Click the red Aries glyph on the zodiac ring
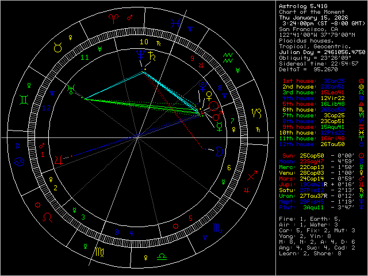Screen dimensions: 368x276 click(x=114, y=19)
